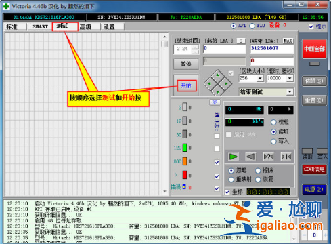This screenshot has height=244, width=331.
Task: Click the block grid scrollbar thumb
Action: click(164, 44)
